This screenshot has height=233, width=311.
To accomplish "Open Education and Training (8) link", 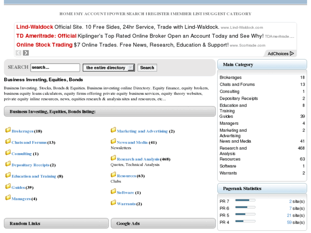I will 34,177.
